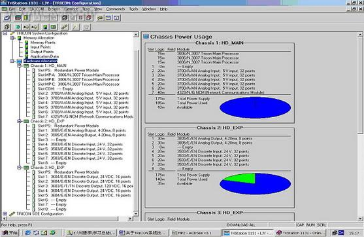The height and width of the screenshot is (237, 364).
Task: Select Slot 7 NCM module in Chassis 1
Action: coord(86,117)
